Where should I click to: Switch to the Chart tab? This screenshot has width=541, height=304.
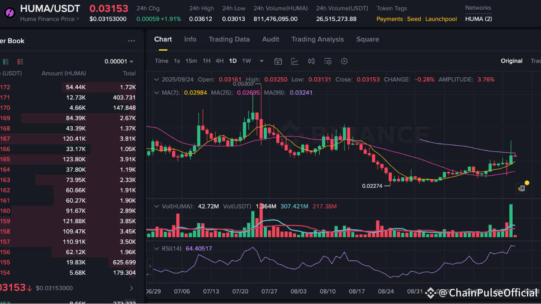pyautogui.click(x=163, y=39)
